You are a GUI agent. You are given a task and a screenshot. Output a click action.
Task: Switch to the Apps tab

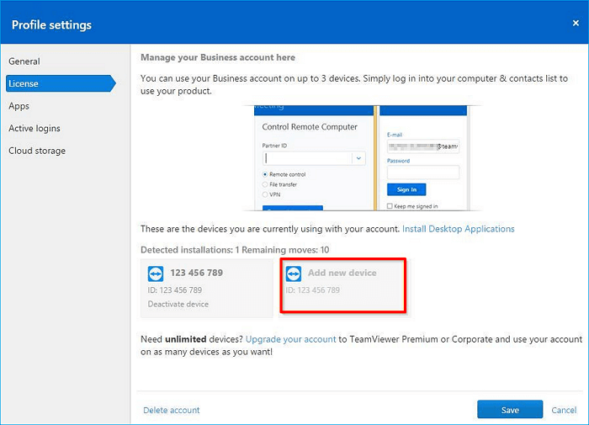(19, 106)
